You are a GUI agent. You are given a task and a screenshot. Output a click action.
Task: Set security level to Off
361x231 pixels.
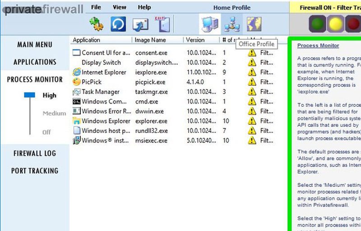(46, 132)
